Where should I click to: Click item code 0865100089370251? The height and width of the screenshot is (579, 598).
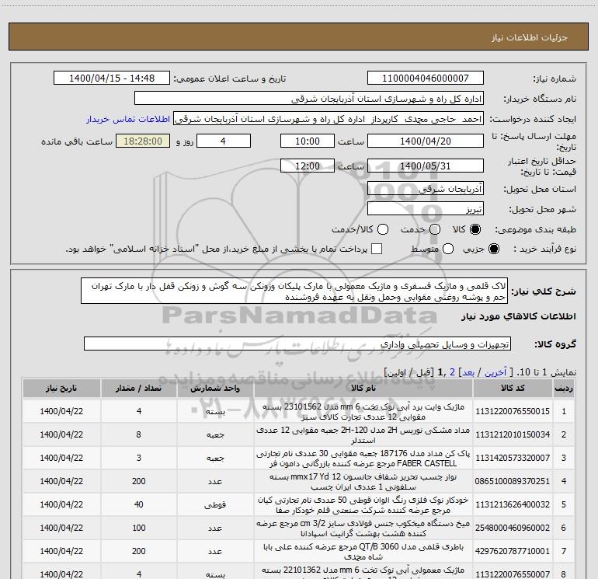tap(513, 481)
